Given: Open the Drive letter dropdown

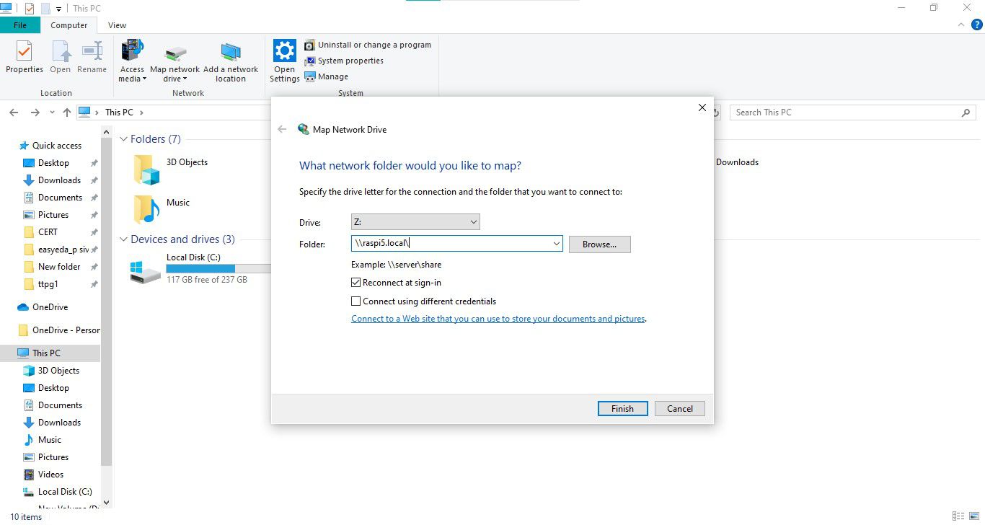Looking at the screenshot, I should [415, 222].
